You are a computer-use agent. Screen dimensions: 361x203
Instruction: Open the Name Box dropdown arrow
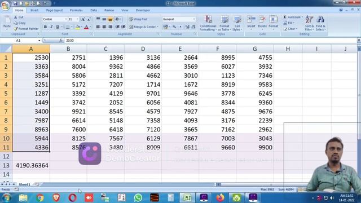pyautogui.click(x=39, y=41)
